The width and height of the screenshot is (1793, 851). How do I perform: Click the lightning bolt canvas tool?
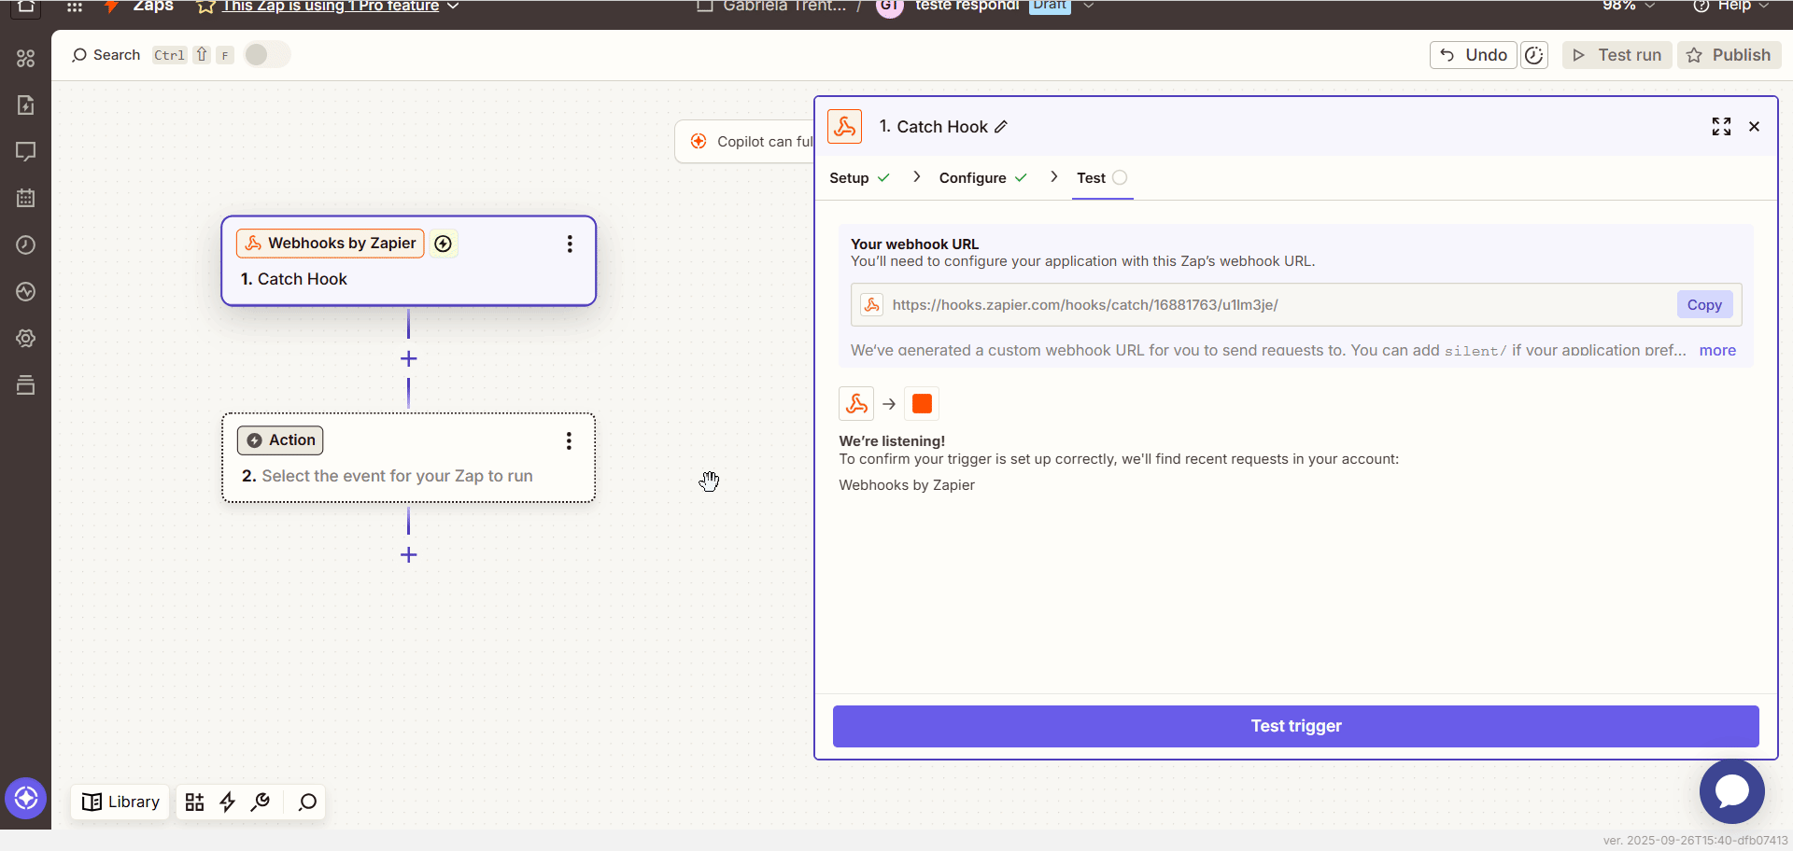click(x=227, y=802)
